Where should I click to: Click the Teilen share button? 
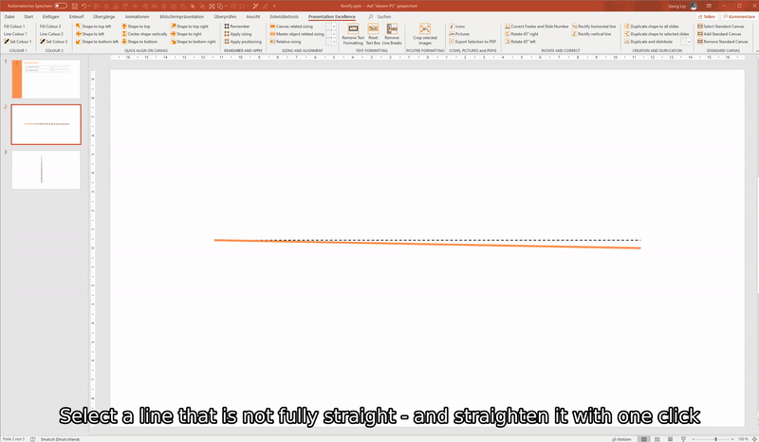click(x=706, y=16)
